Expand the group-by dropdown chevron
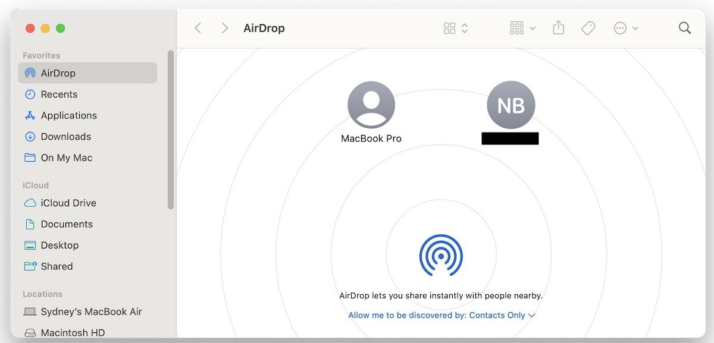This screenshot has width=714, height=343. coord(533,28)
